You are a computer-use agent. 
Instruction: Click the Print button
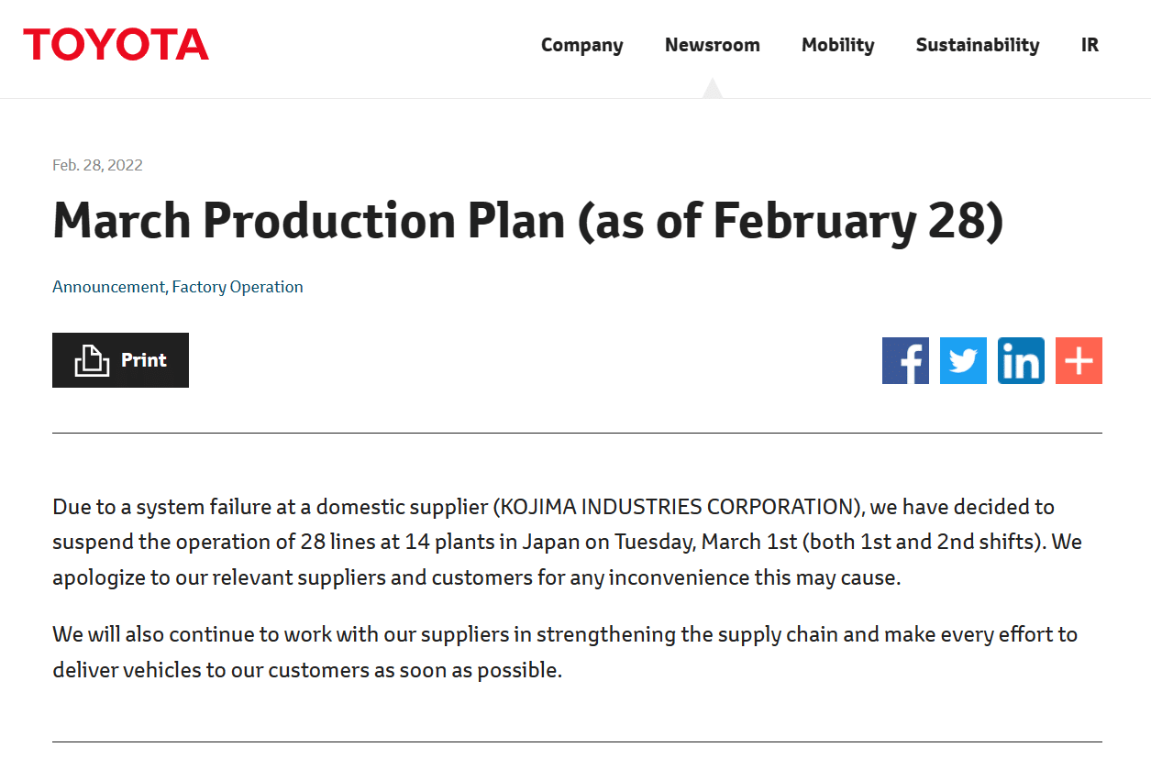pos(120,359)
